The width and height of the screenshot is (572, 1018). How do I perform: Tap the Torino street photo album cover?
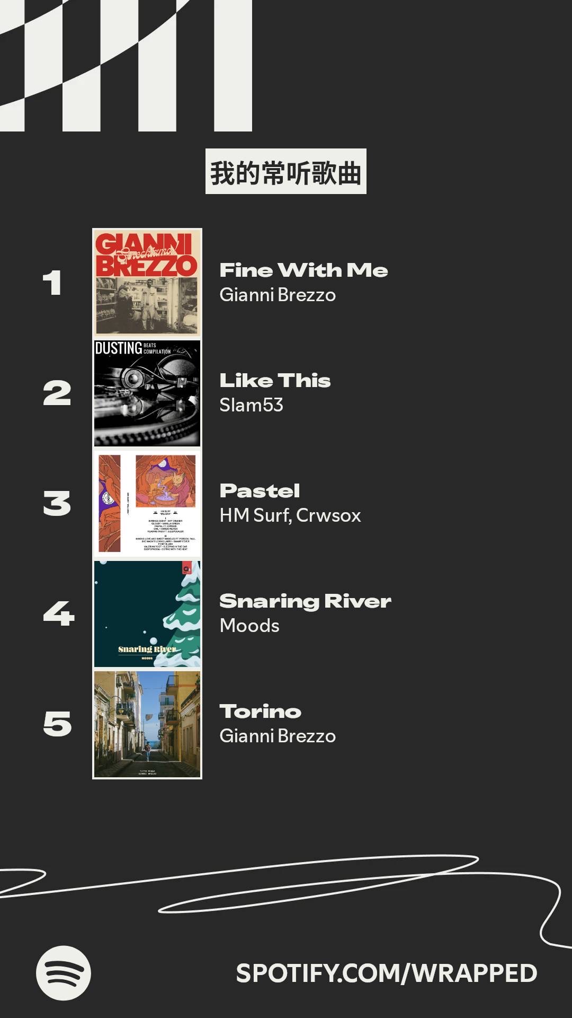tap(147, 724)
